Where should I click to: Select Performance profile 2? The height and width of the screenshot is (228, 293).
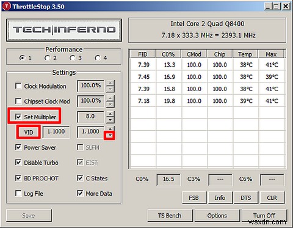47,58
